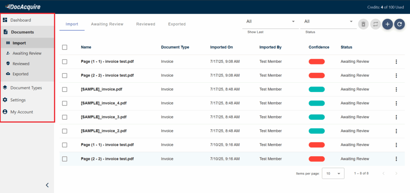410x193 pixels.
Task: Select checkbox for [SAMPLE]_invoice_2.pdf row
Action: [x=65, y=131]
